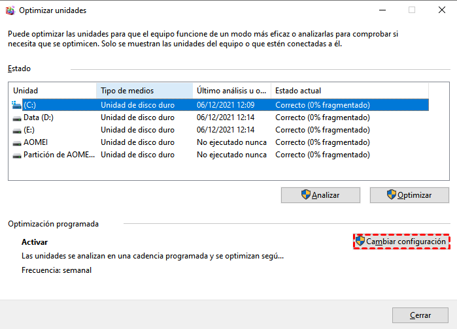
Task: Click the minimize window button
Action: coord(381,10)
